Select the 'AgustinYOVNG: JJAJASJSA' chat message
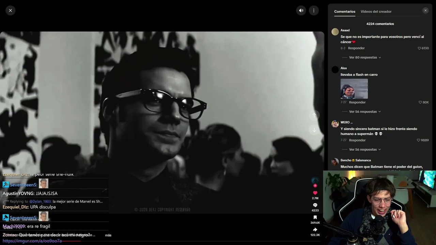Image resolution: width=436 pixels, height=245 pixels. (30, 193)
